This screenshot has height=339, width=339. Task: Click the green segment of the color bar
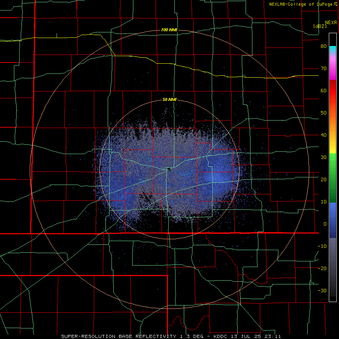point(333,178)
